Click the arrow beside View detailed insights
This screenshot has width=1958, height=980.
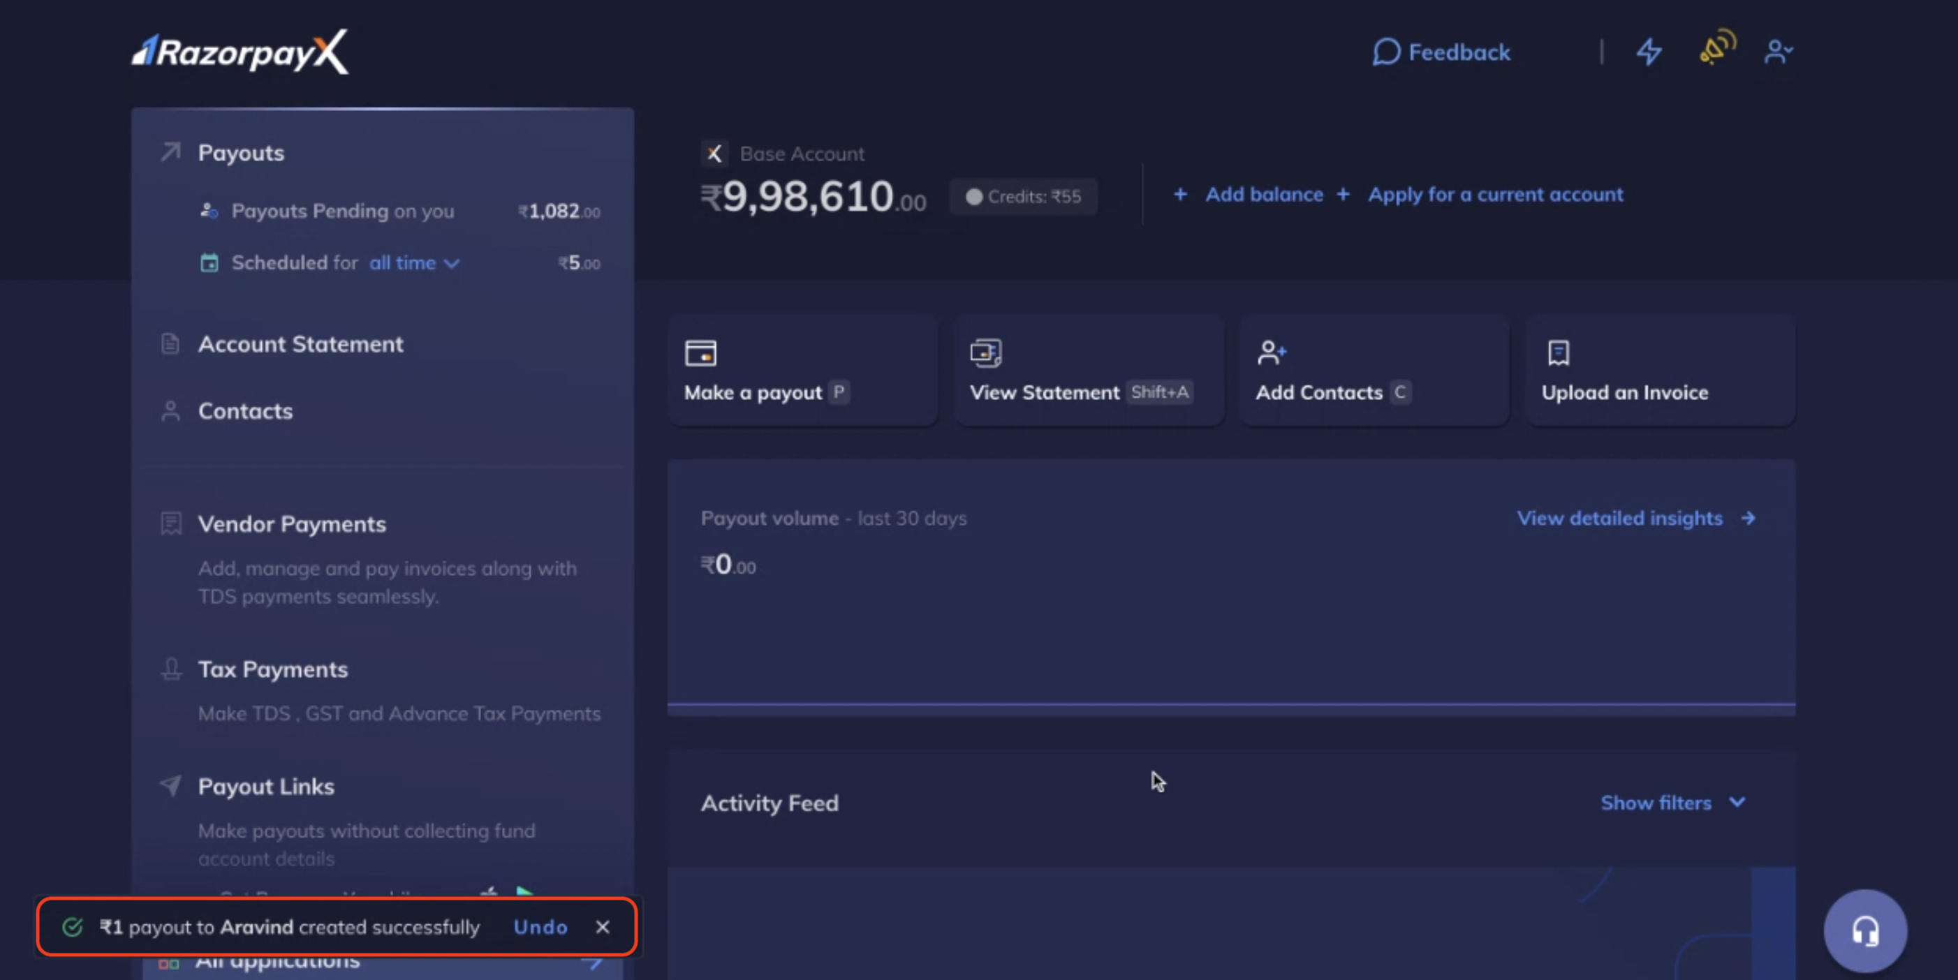[1749, 518]
